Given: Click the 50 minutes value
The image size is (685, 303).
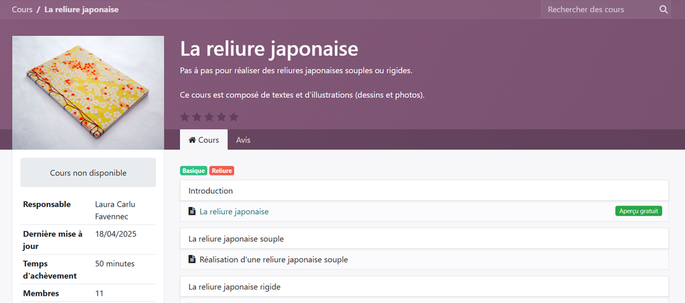Looking at the screenshot, I should click(115, 264).
